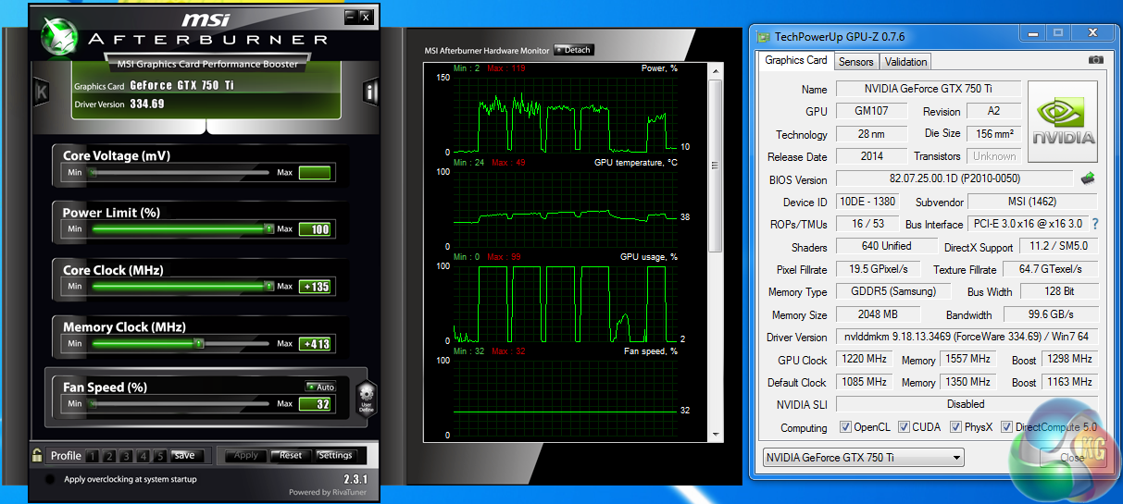Close the MSI Afterburner window
Screen dimensions: 1123x504
pos(366,17)
